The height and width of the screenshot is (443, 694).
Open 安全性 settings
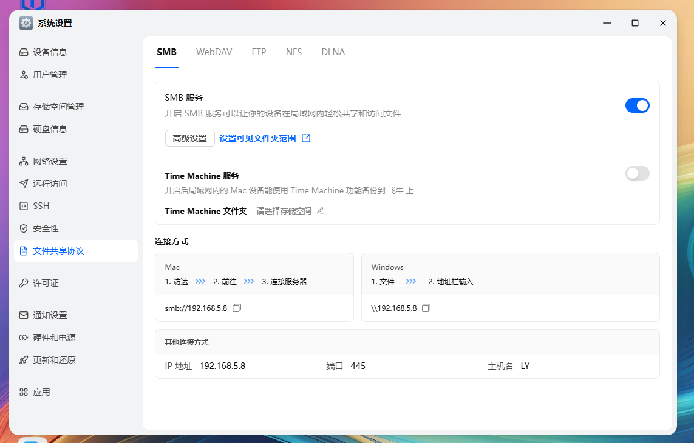tap(46, 228)
